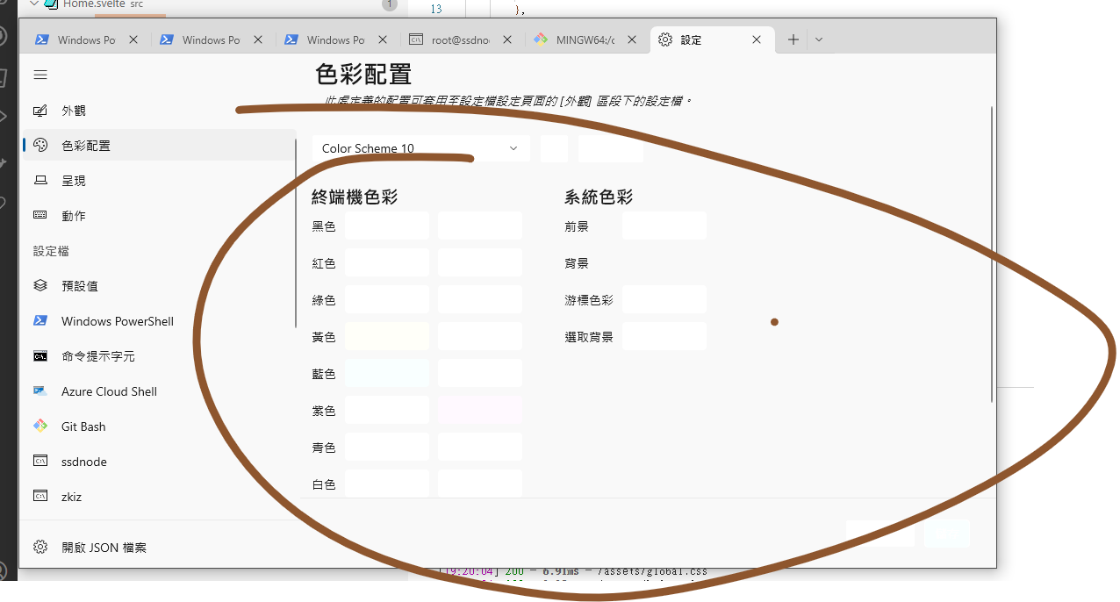This screenshot has width=1120, height=602.
Task: Open Azure Cloud Shell profile settings
Action: [x=160, y=391]
